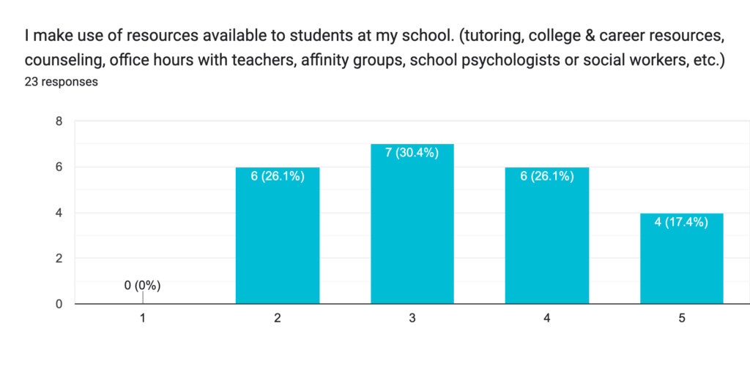Click the '4 (17.4%)' data label
750x380 pixels.
click(681, 222)
